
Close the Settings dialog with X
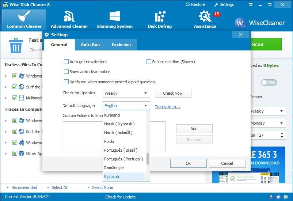[241, 34]
